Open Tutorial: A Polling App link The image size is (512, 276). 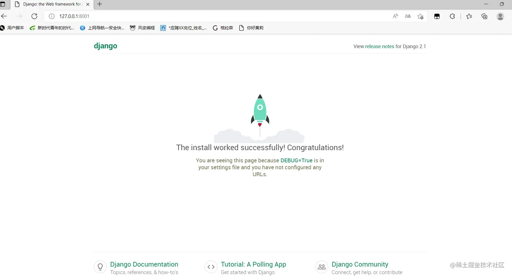point(254,264)
